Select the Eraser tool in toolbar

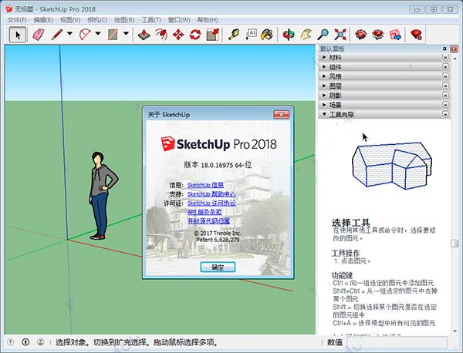[x=39, y=34]
